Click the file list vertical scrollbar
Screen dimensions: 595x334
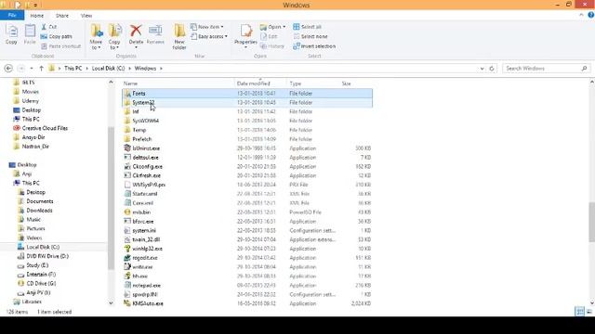(591, 222)
